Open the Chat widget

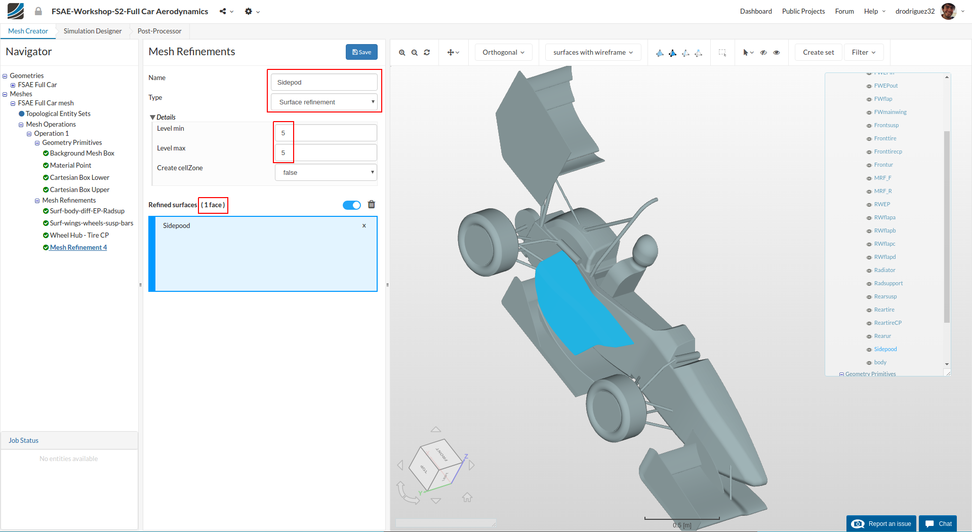click(x=938, y=524)
